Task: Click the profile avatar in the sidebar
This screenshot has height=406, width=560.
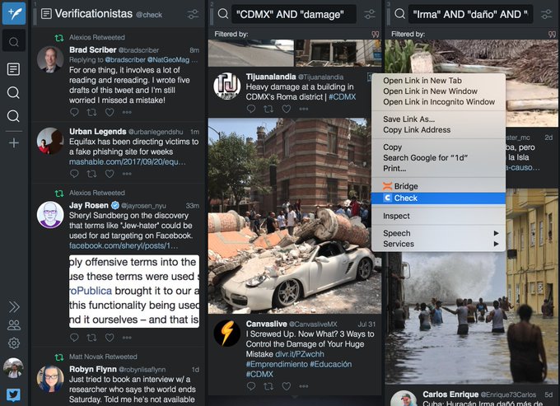Action: pyautogui.click(x=13, y=368)
